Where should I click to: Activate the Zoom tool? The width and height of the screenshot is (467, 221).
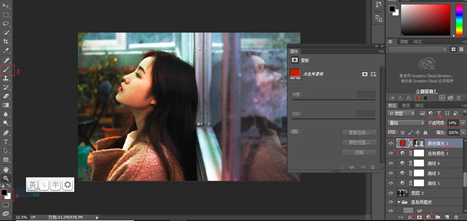pos(6,178)
